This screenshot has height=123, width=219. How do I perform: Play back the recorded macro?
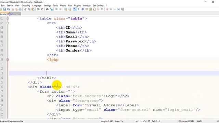pos(115,9)
